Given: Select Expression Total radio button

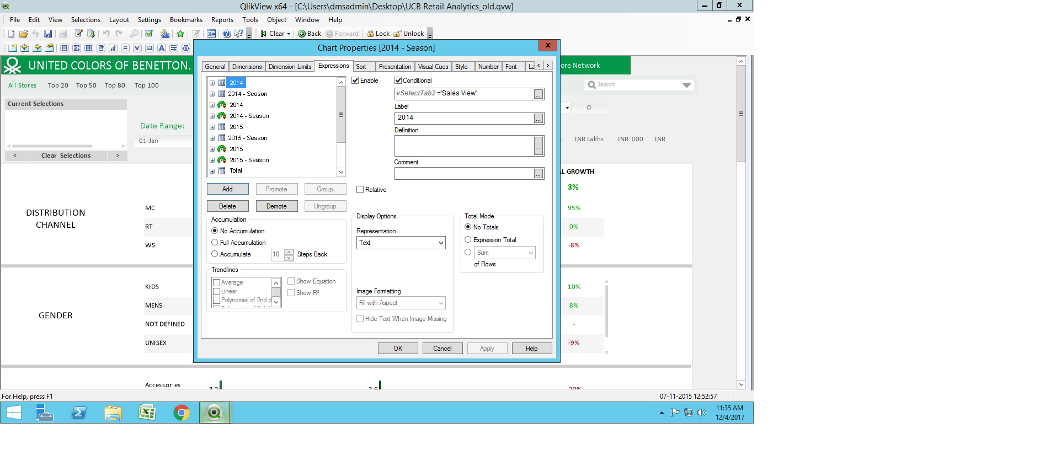Looking at the screenshot, I should point(468,240).
